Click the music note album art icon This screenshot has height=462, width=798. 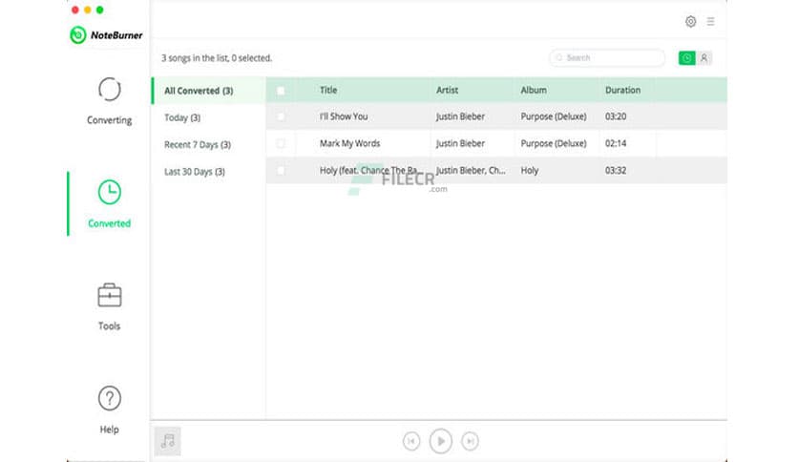(167, 441)
